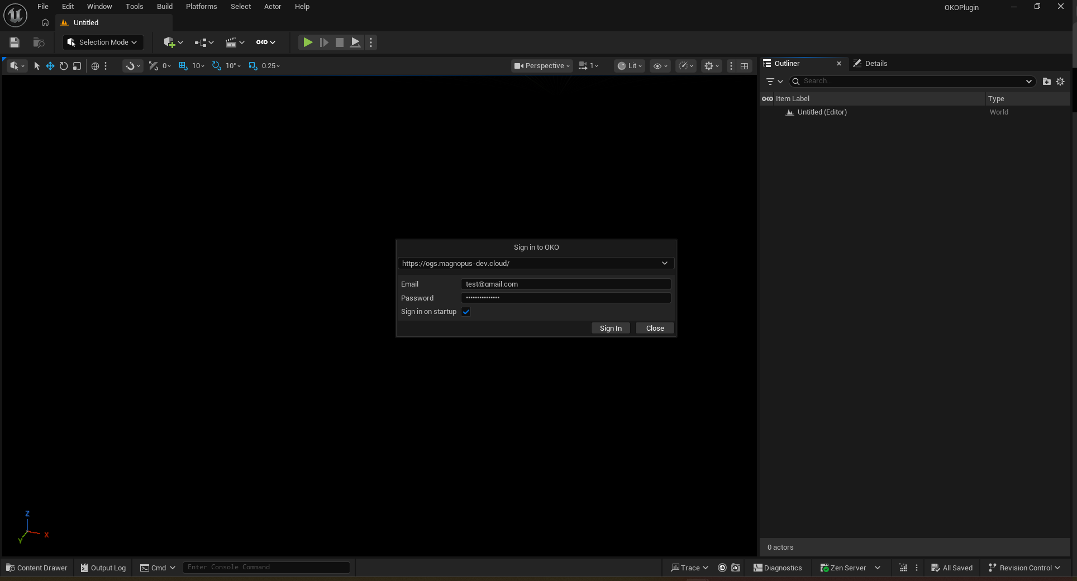The image size is (1077, 581).
Task: Add a new folder in Outliner
Action: (1047, 82)
